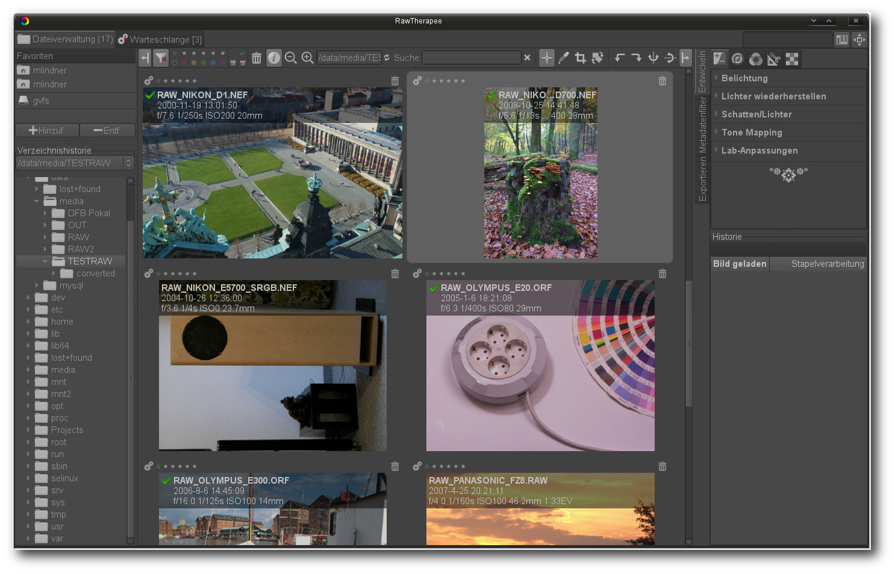The image size is (895, 574).
Task: Expand the Belichtung section
Action: pos(788,78)
